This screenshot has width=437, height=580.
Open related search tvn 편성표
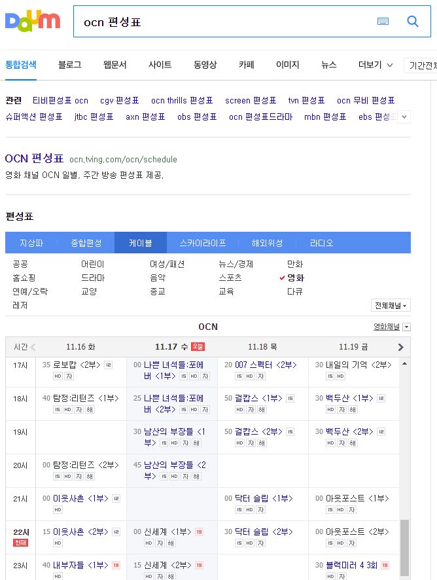[307, 100]
